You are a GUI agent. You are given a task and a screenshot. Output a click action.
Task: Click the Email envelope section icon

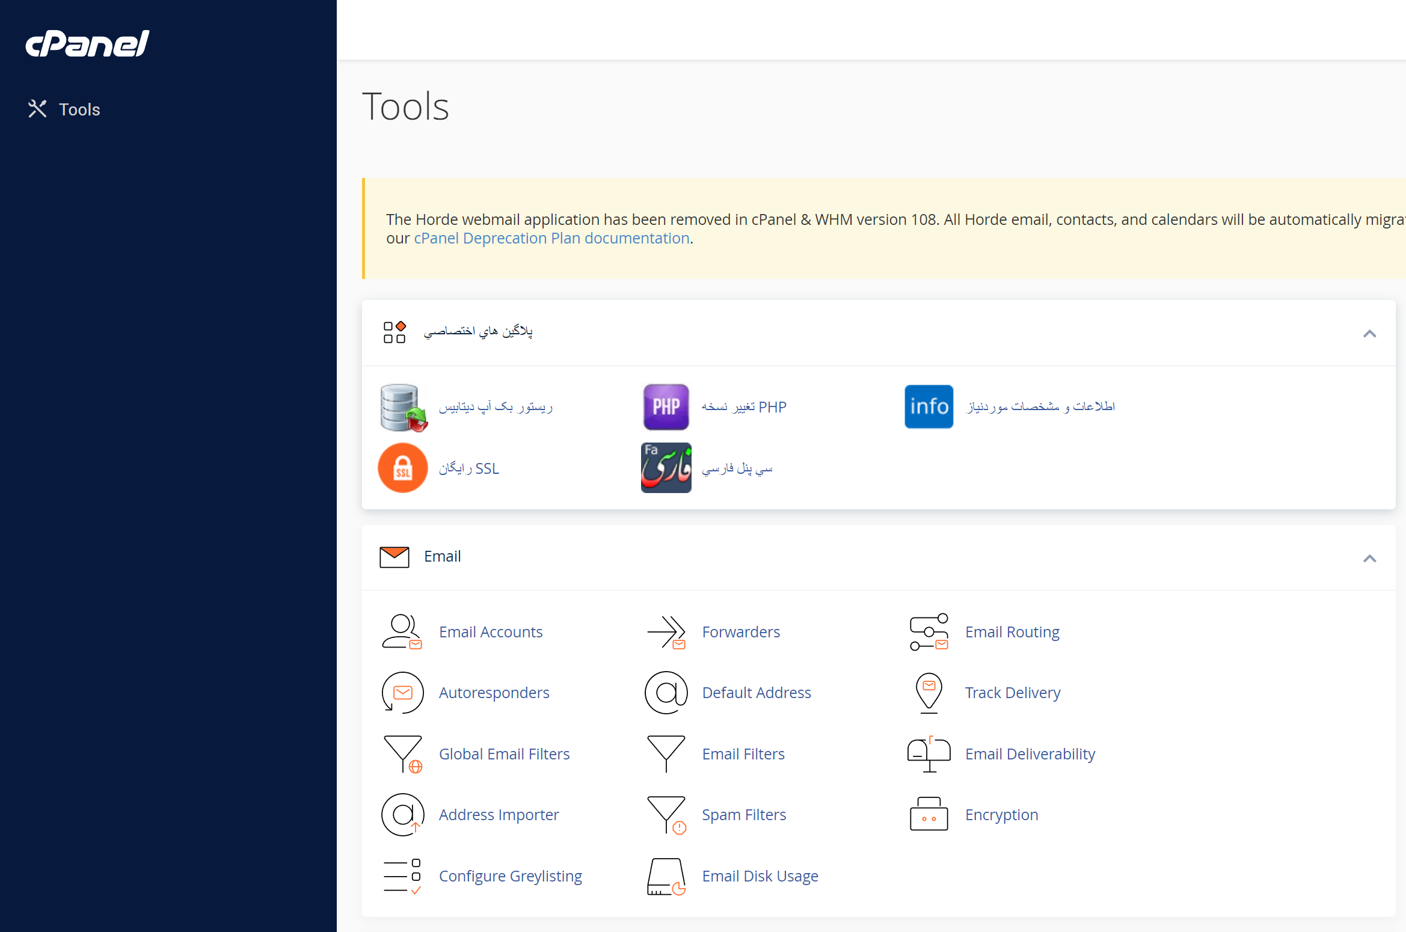coord(394,557)
